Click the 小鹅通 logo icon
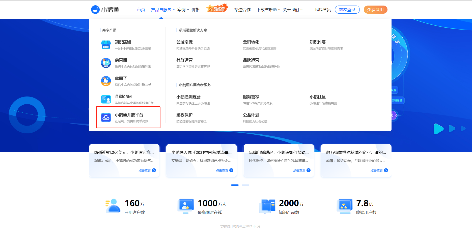The image size is (472, 239). click(x=95, y=10)
